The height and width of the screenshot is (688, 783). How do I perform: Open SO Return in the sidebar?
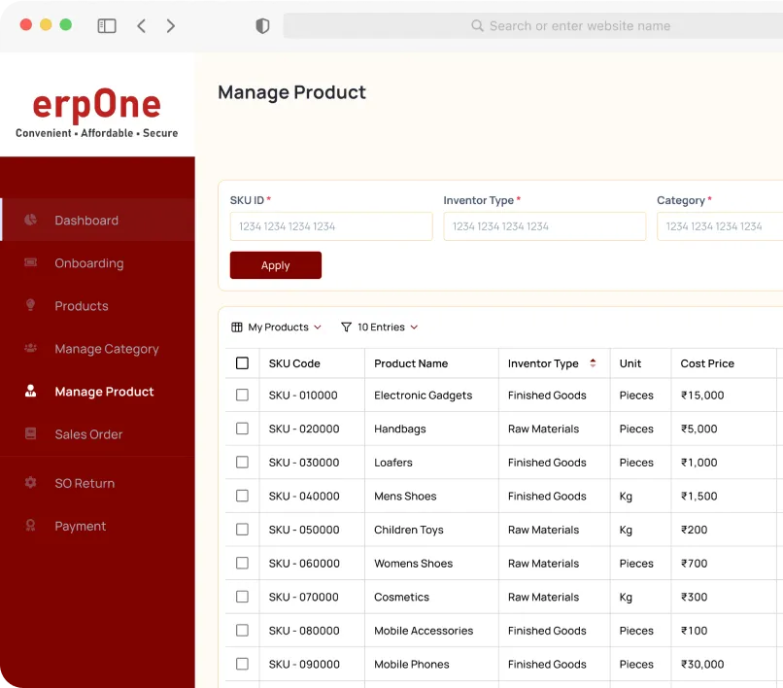[x=97, y=483]
